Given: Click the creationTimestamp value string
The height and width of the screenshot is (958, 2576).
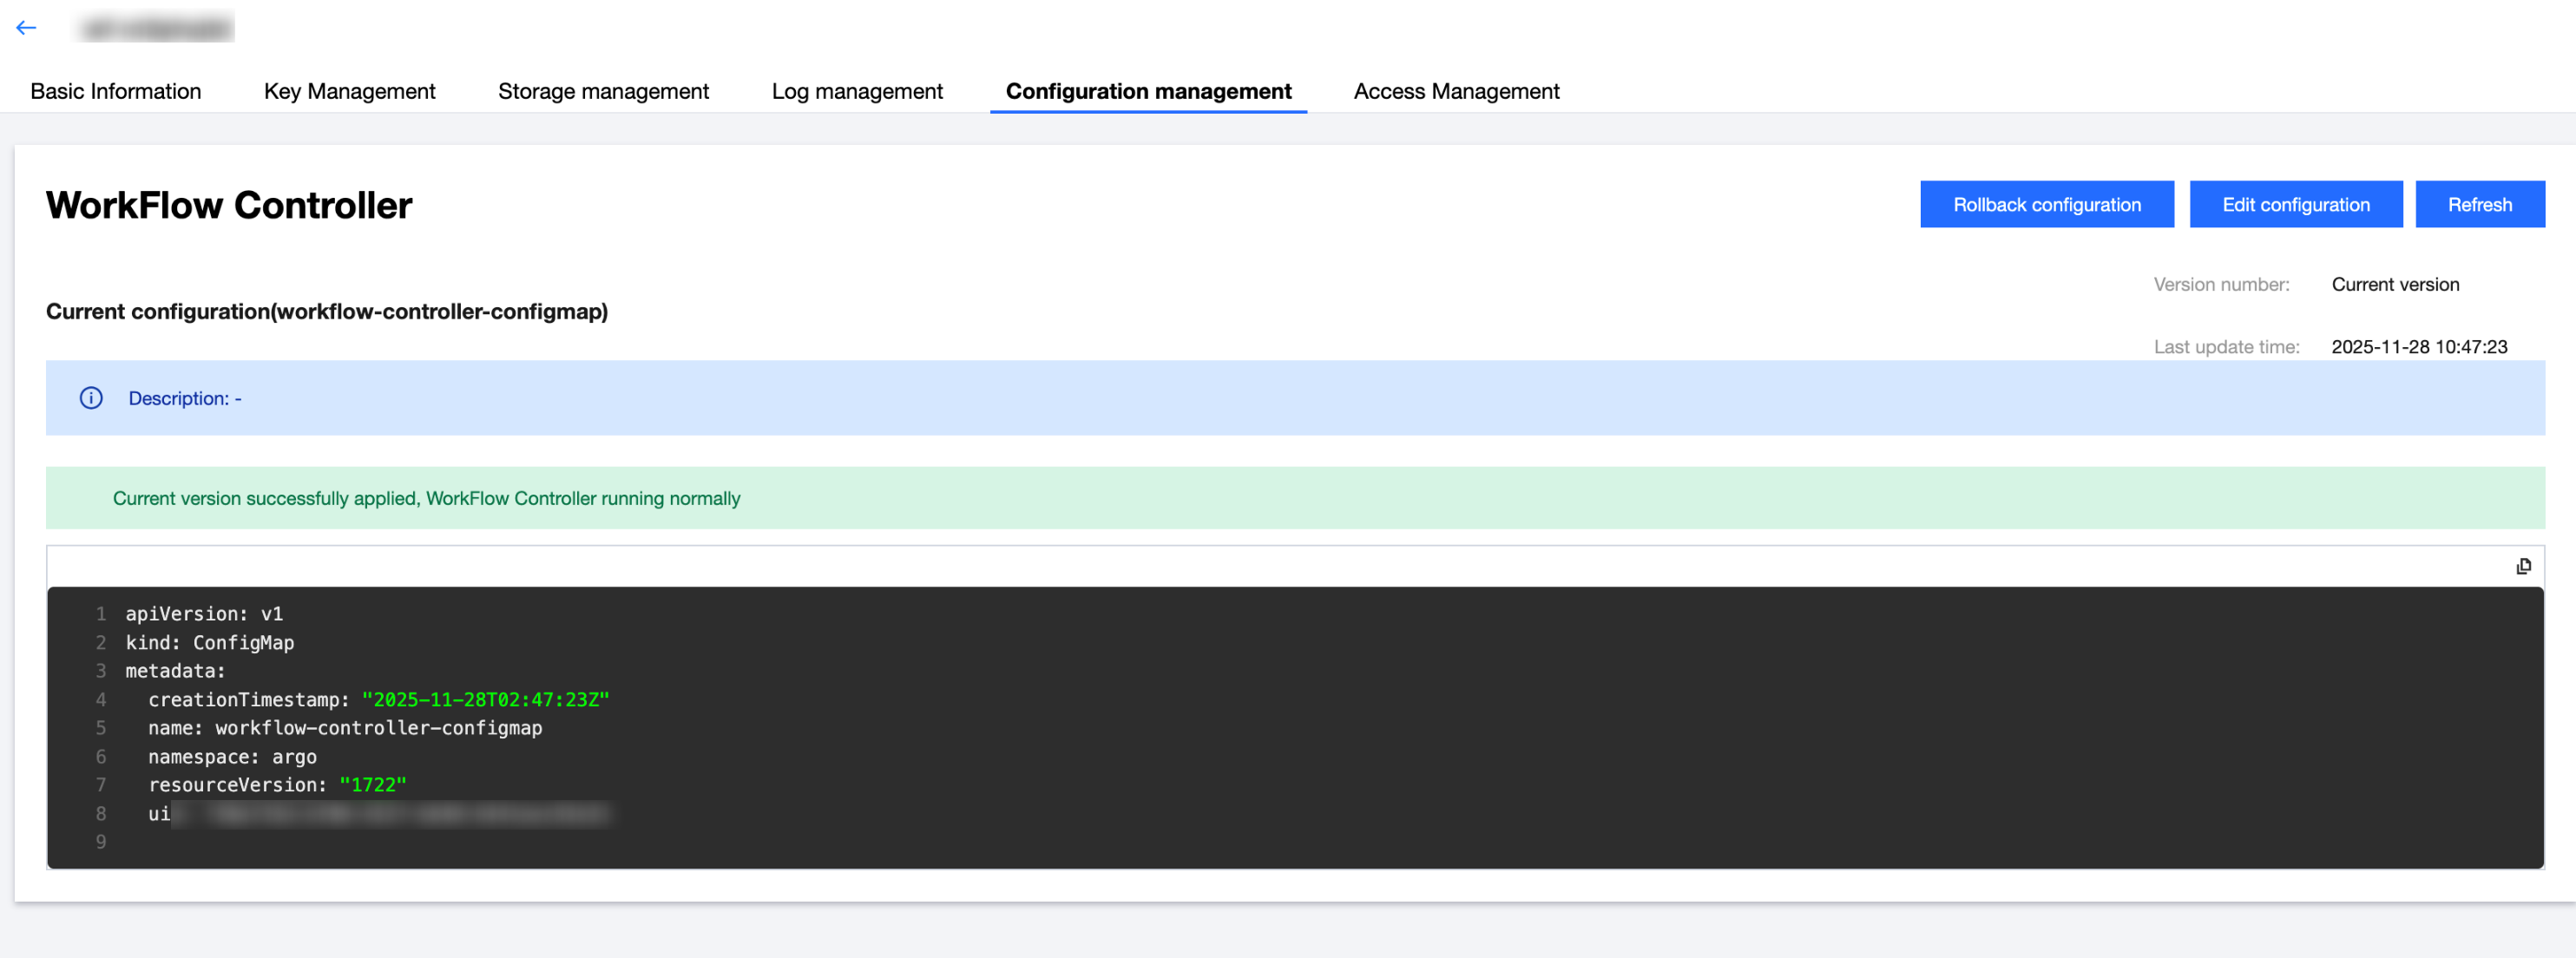Looking at the screenshot, I should coord(485,700).
